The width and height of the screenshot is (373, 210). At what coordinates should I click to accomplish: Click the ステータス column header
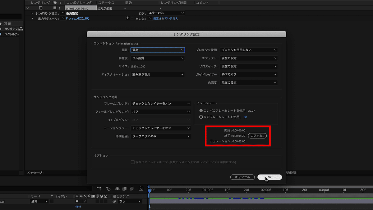[x=106, y=2]
